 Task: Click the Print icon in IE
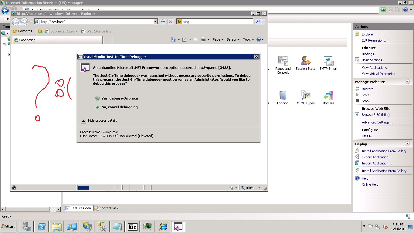(203, 39)
